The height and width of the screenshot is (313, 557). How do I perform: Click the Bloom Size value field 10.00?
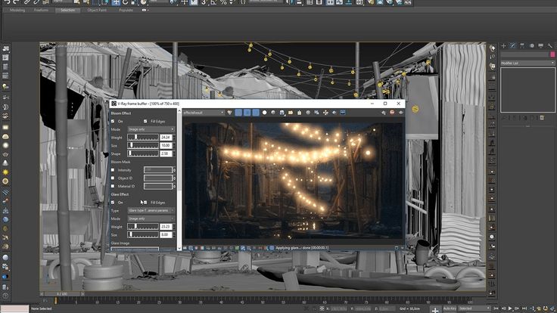(x=166, y=145)
